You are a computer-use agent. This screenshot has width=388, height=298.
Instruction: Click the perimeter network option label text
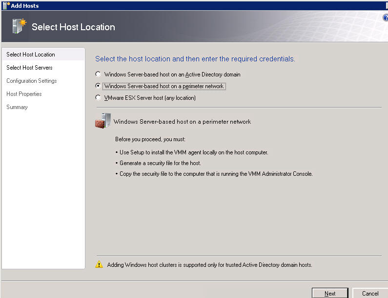(164, 86)
